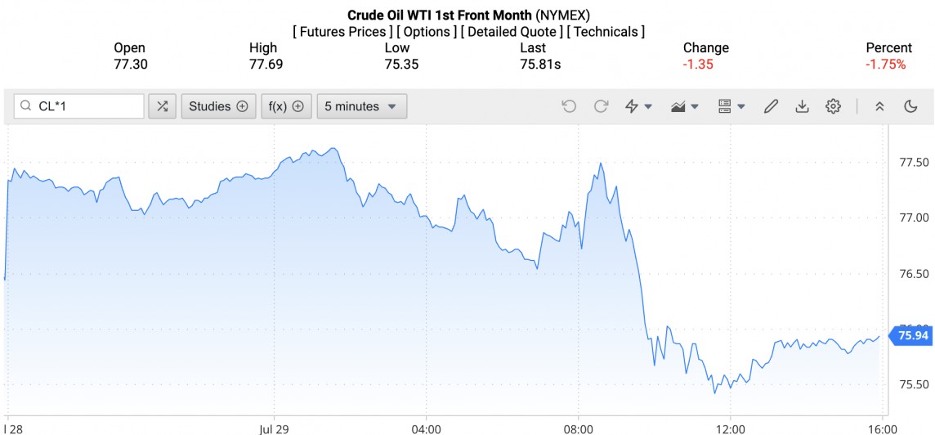The width and height of the screenshot is (935, 435).
Task: Switch to the Technicals link
Action: 606,32
